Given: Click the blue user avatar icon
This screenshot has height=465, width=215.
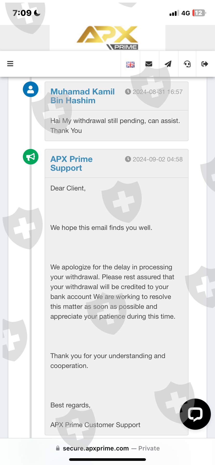Looking at the screenshot, I should pos(31,89).
